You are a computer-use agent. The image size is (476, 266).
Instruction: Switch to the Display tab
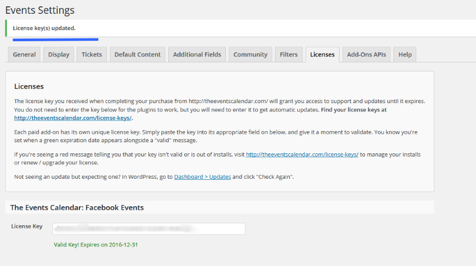[59, 54]
